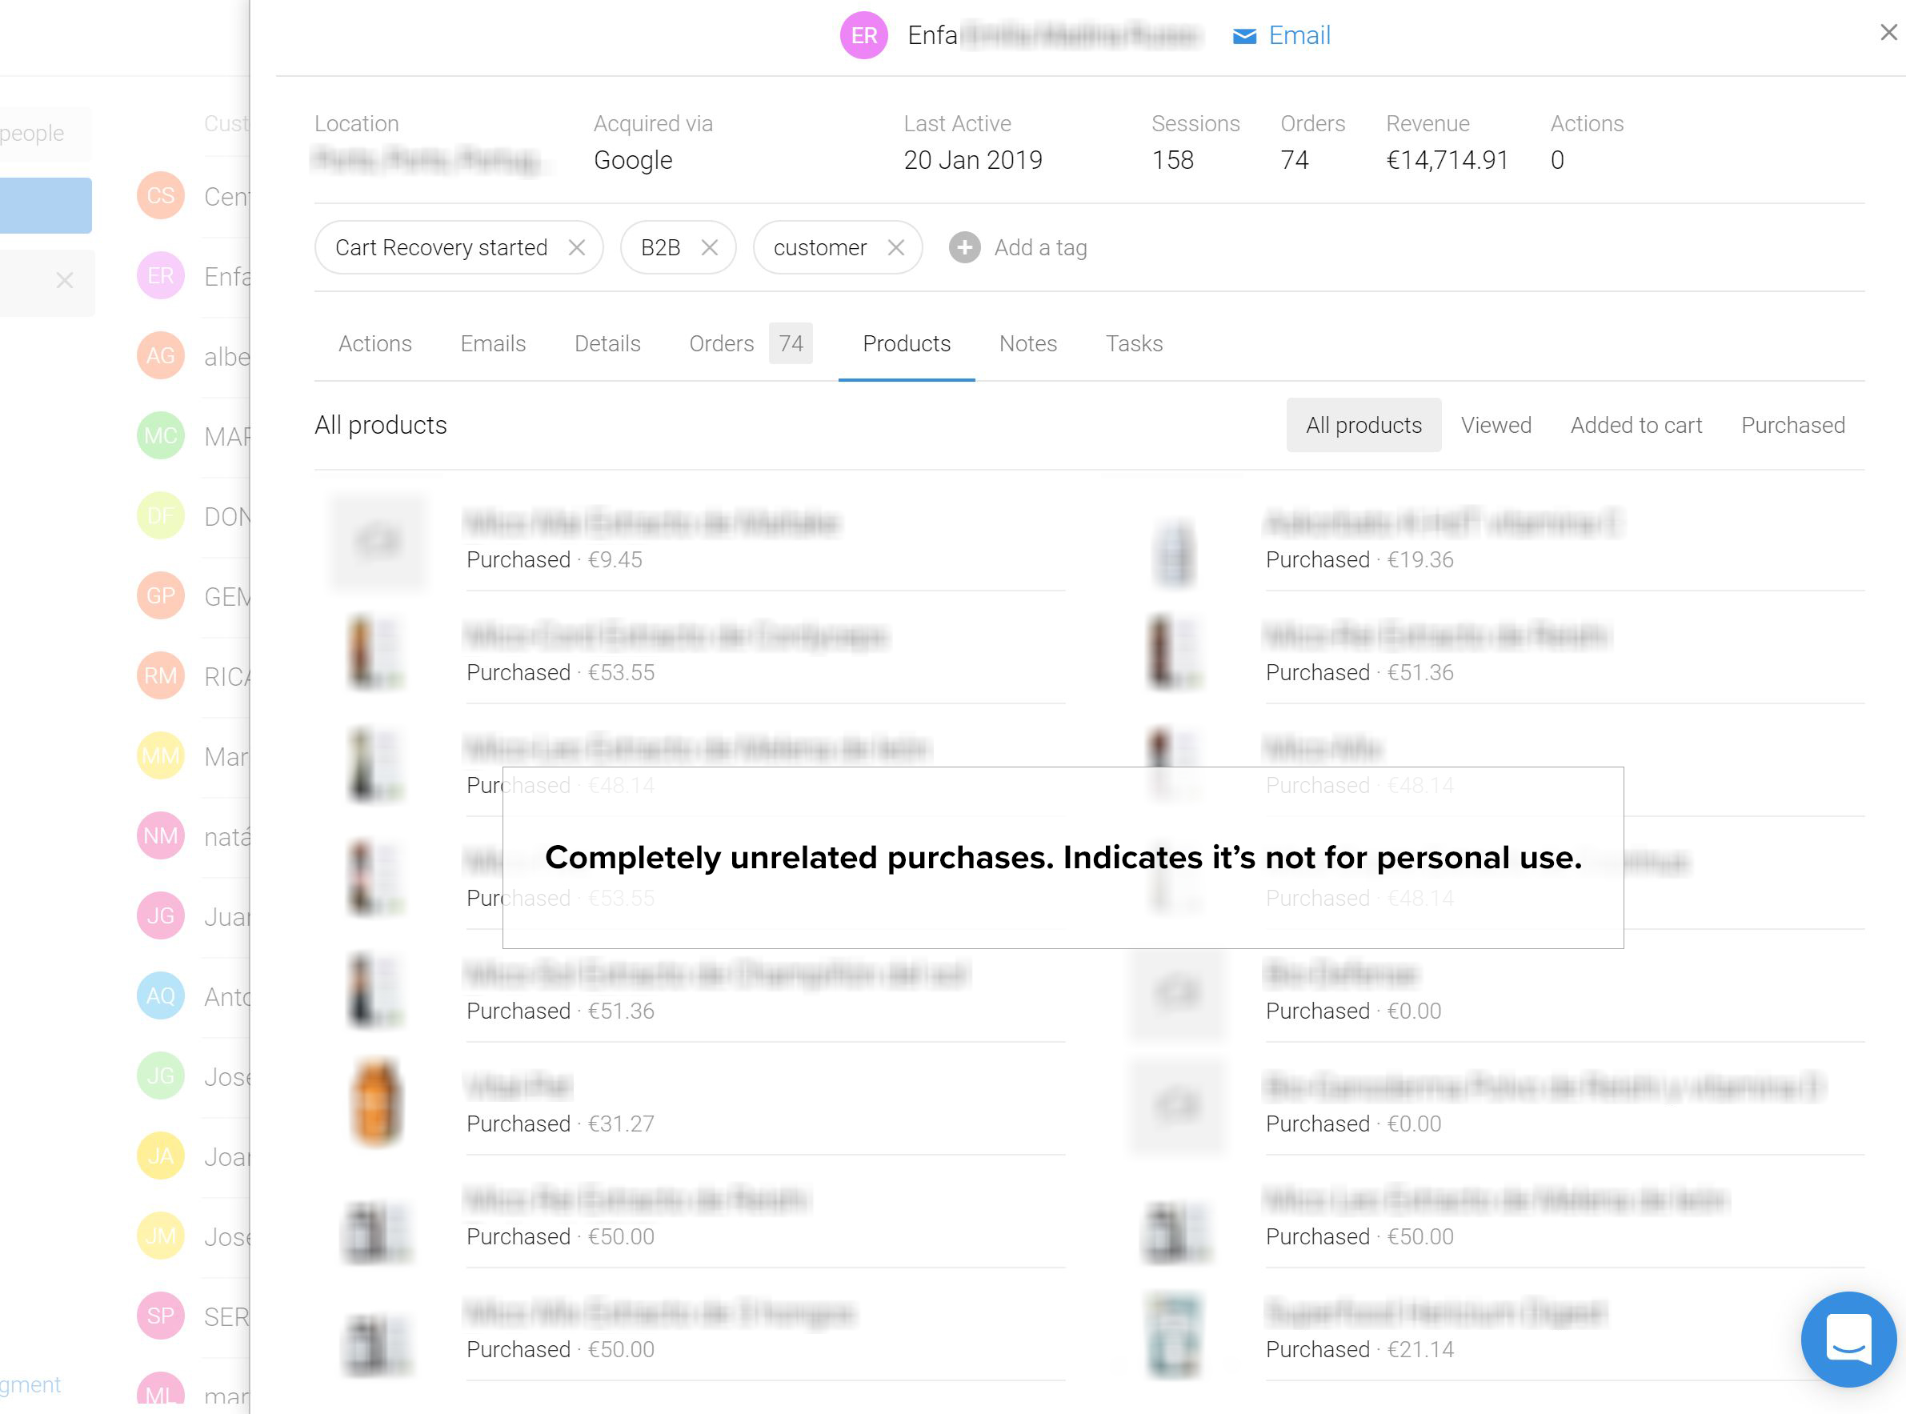The width and height of the screenshot is (1906, 1414).
Task: Switch to the Notes tab
Action: tap(1027, 345)
